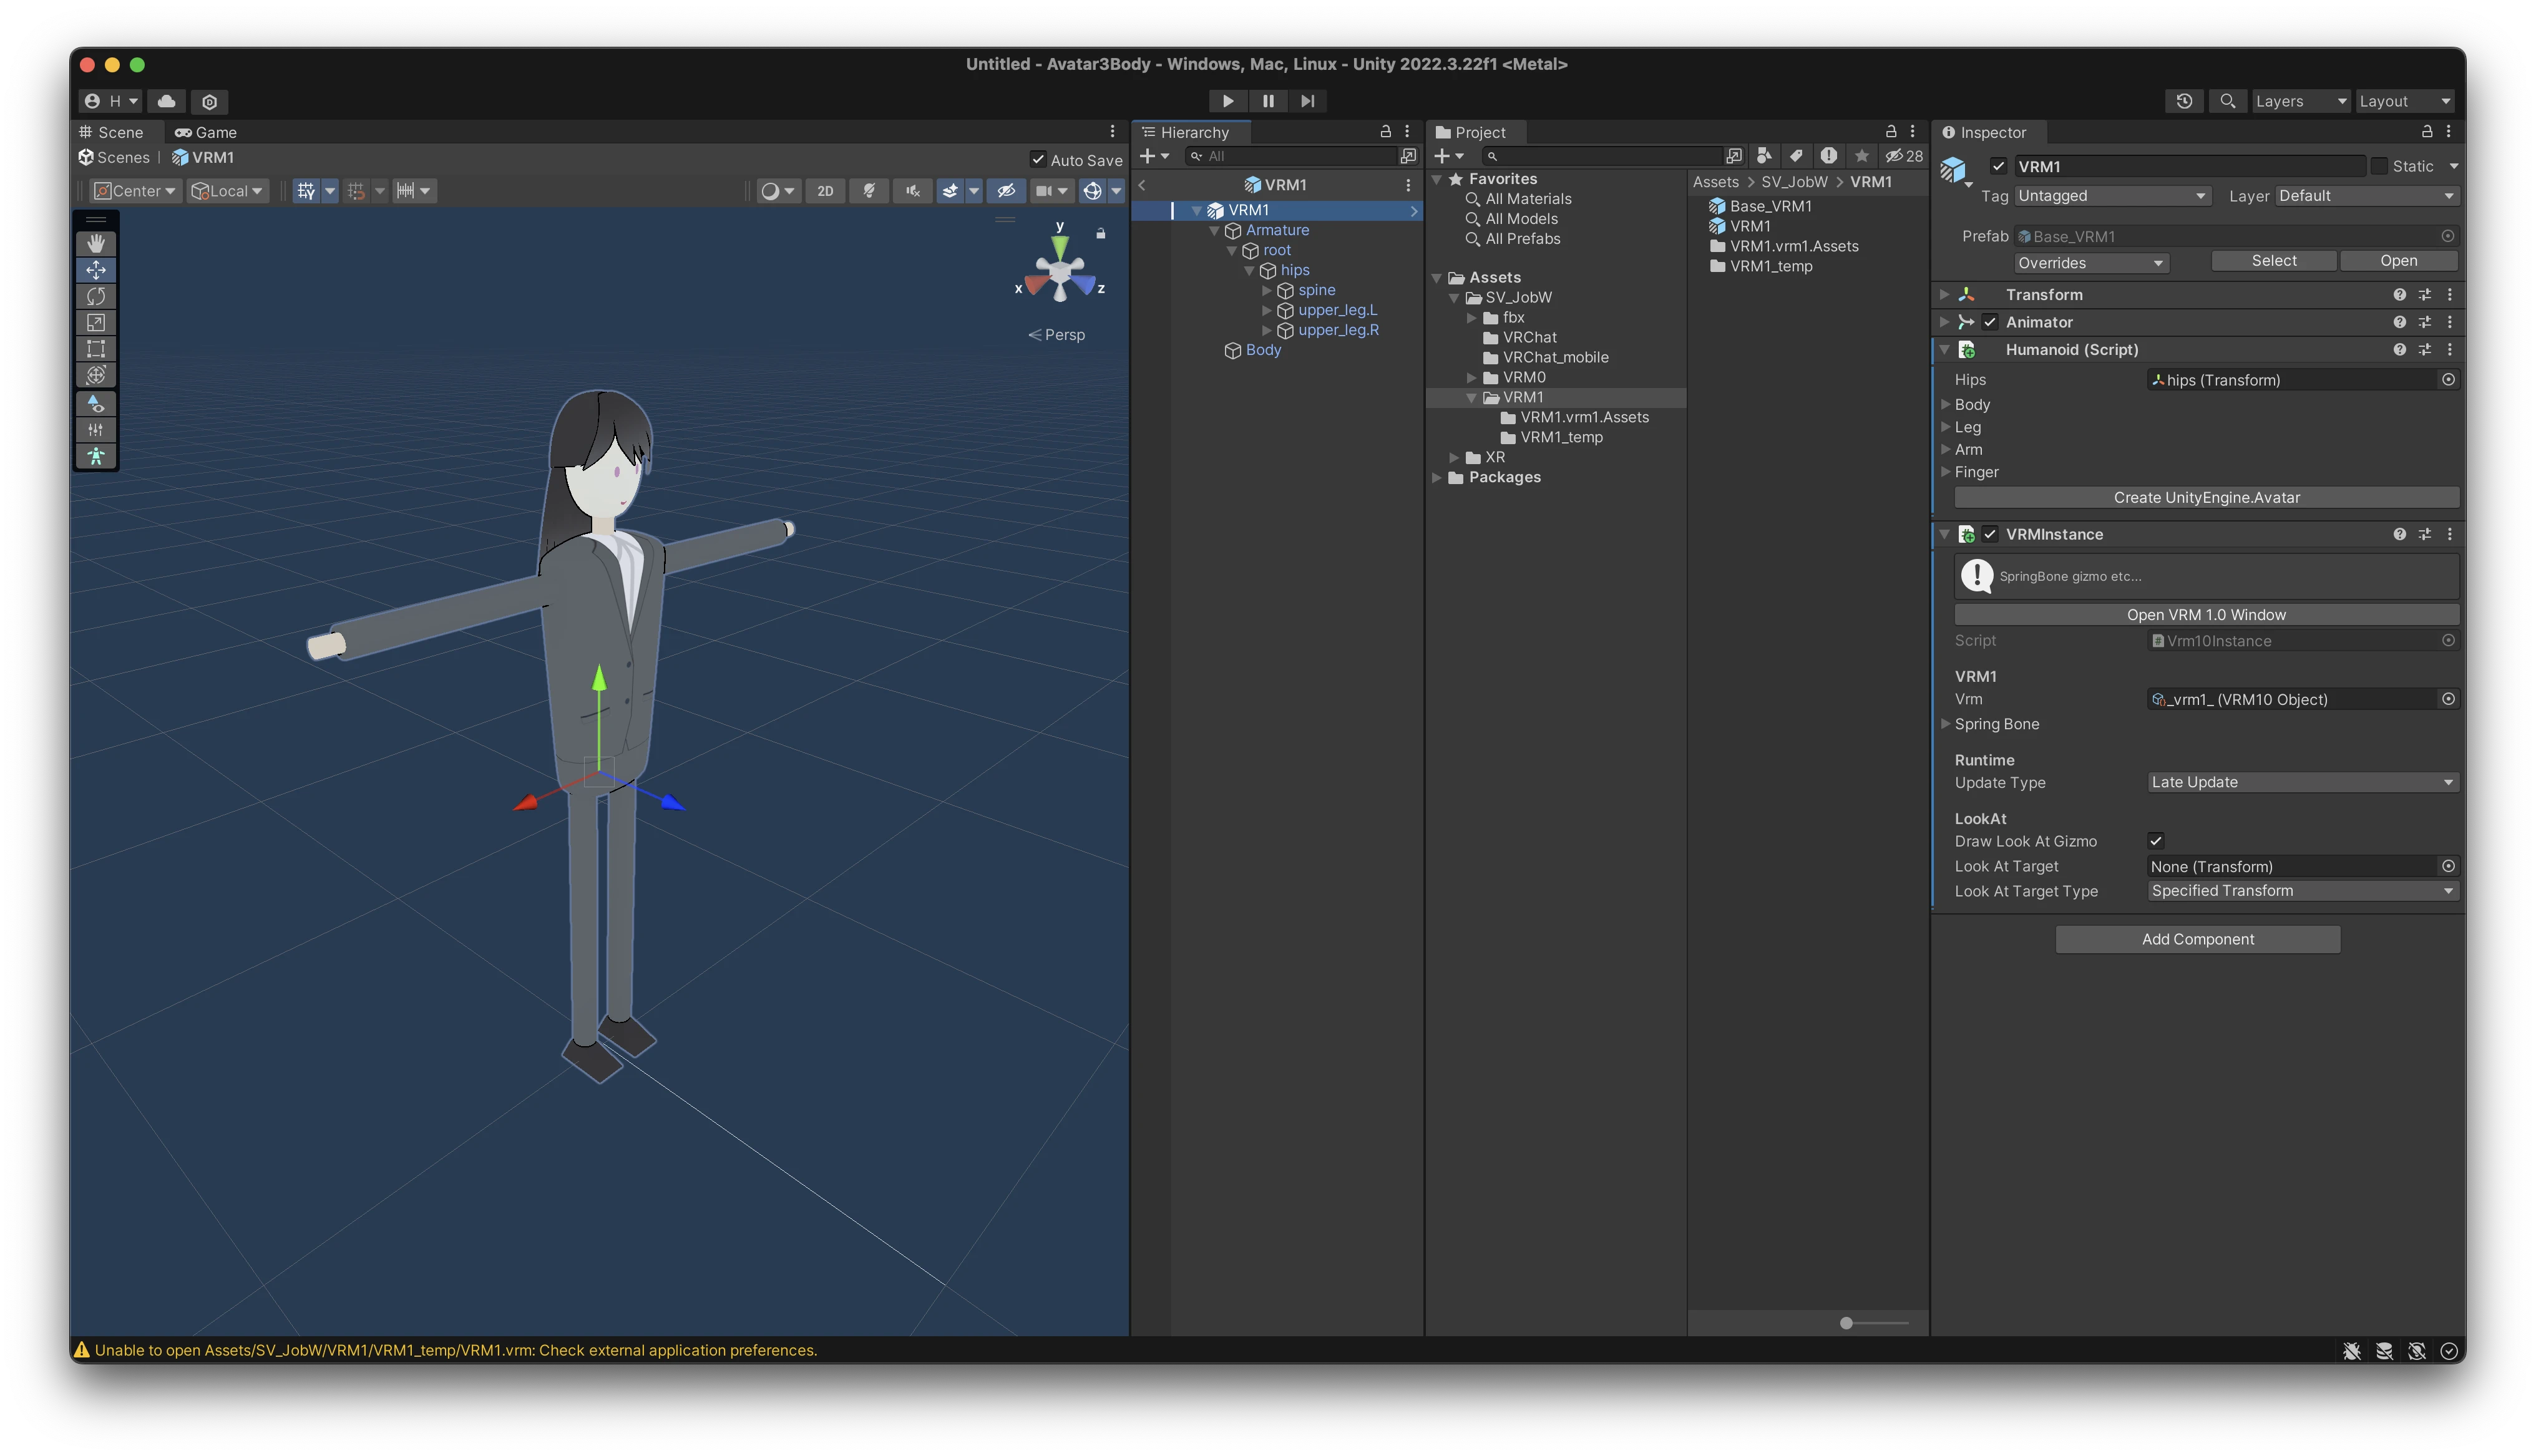Select the Armature object in Hierarchy

tap(1277, 230)
